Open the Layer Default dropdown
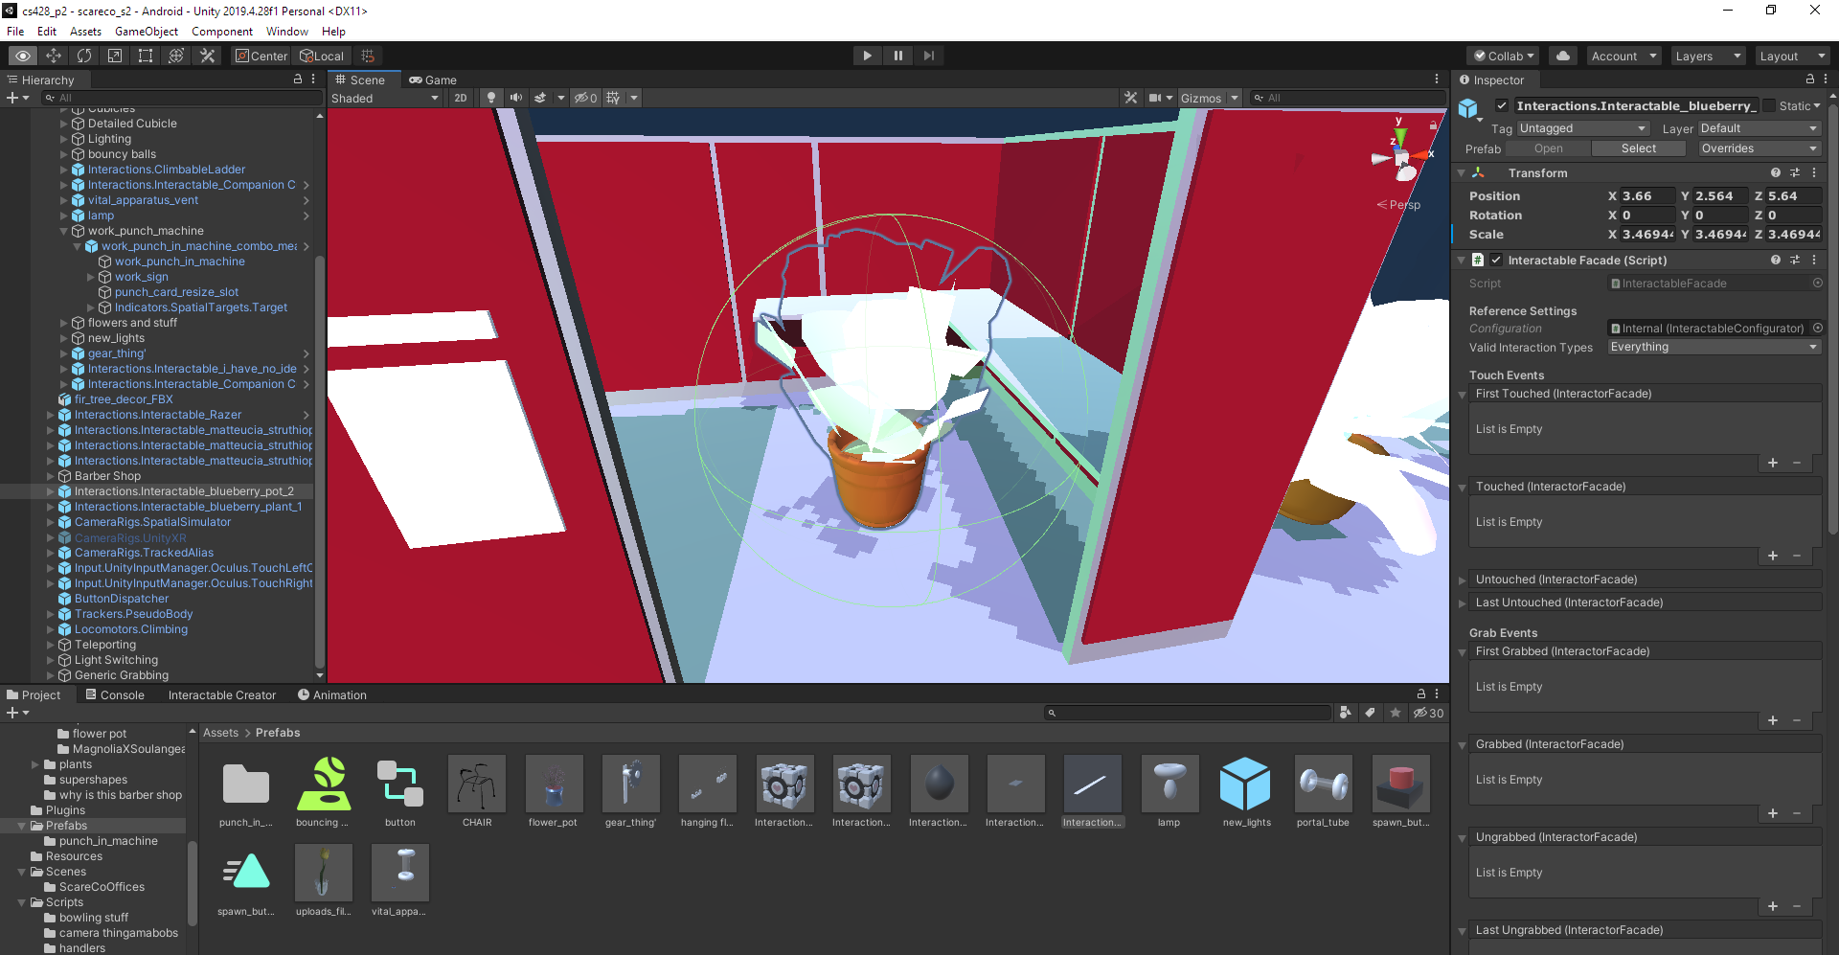The height and width of the screenshot is (955, 1839). coord(1759,128)
